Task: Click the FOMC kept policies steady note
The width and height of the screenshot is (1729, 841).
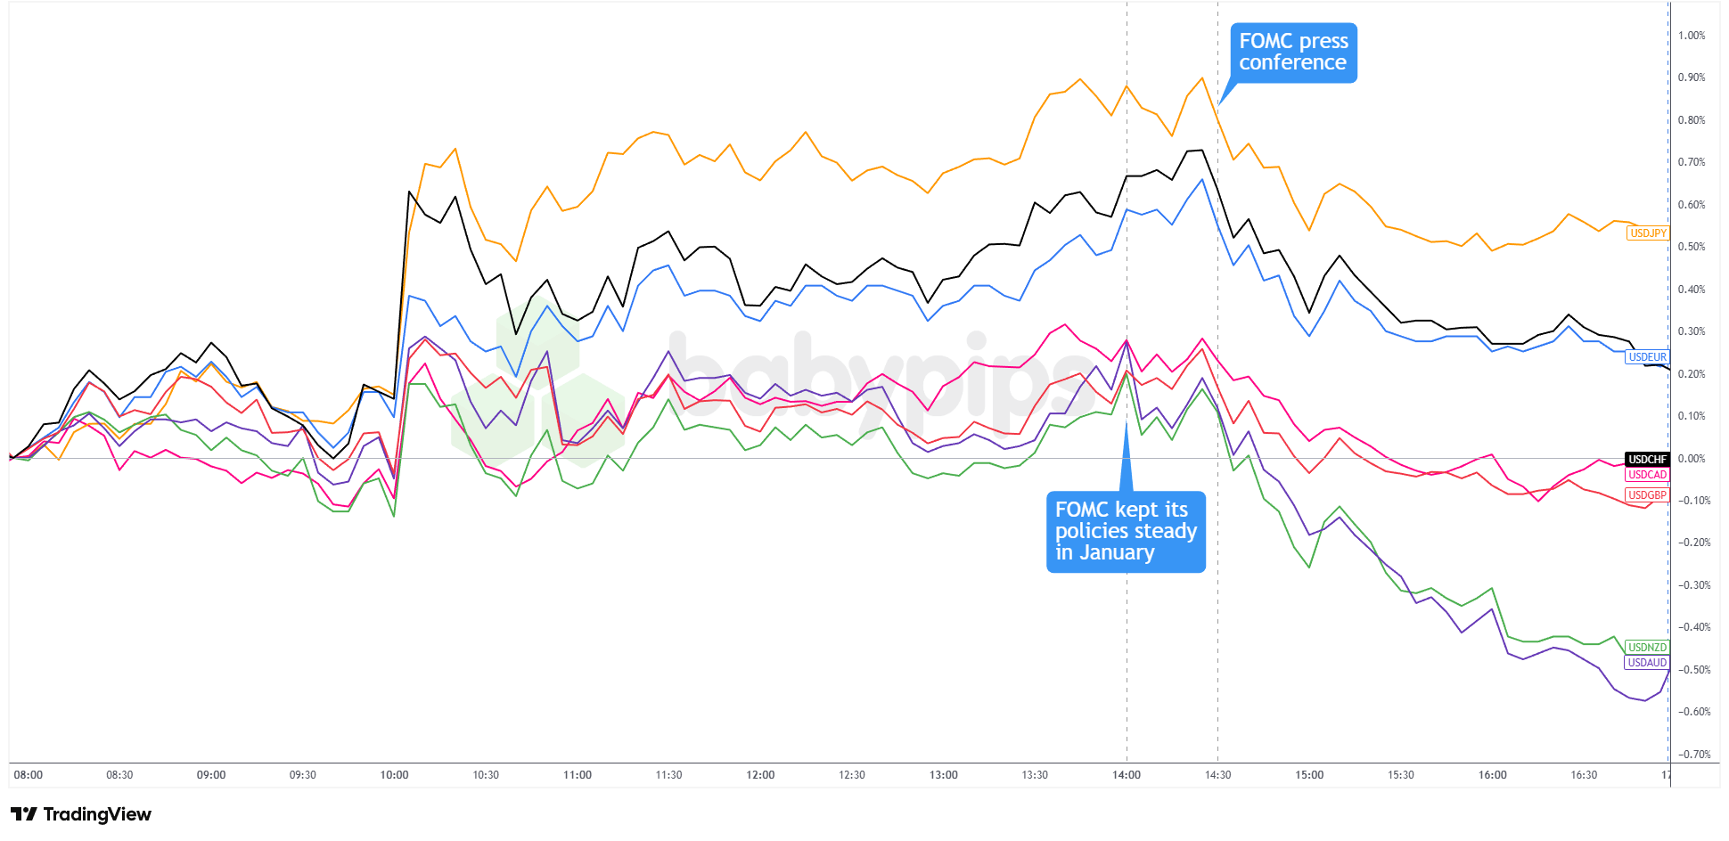Action: click(x=1126, y=531)
